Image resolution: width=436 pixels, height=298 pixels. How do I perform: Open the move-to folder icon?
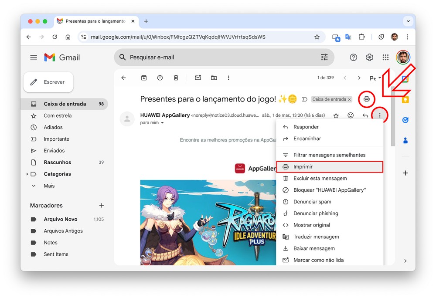pyautogui.click(x=214, y=78)
